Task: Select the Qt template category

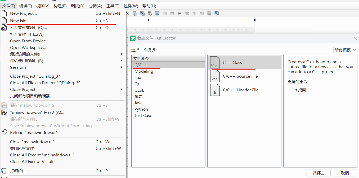Action: pyautogui.click(x=168, y=84)
